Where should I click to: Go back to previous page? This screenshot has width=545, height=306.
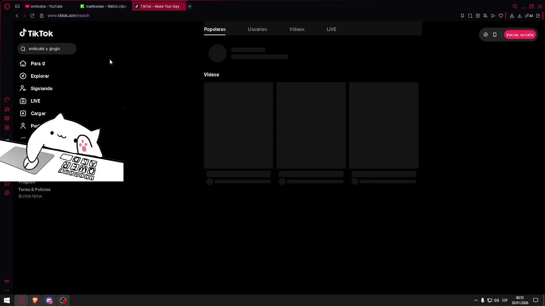pyautogui.click(x=17, y=16)
